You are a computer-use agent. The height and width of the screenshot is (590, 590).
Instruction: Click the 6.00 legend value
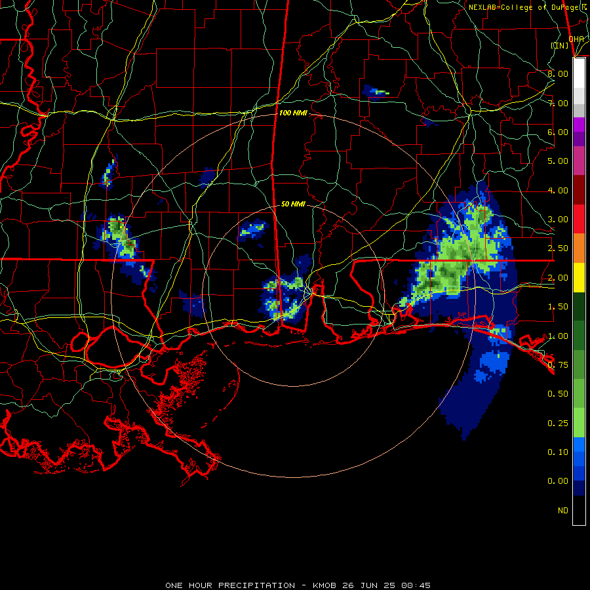click(558, 132)
